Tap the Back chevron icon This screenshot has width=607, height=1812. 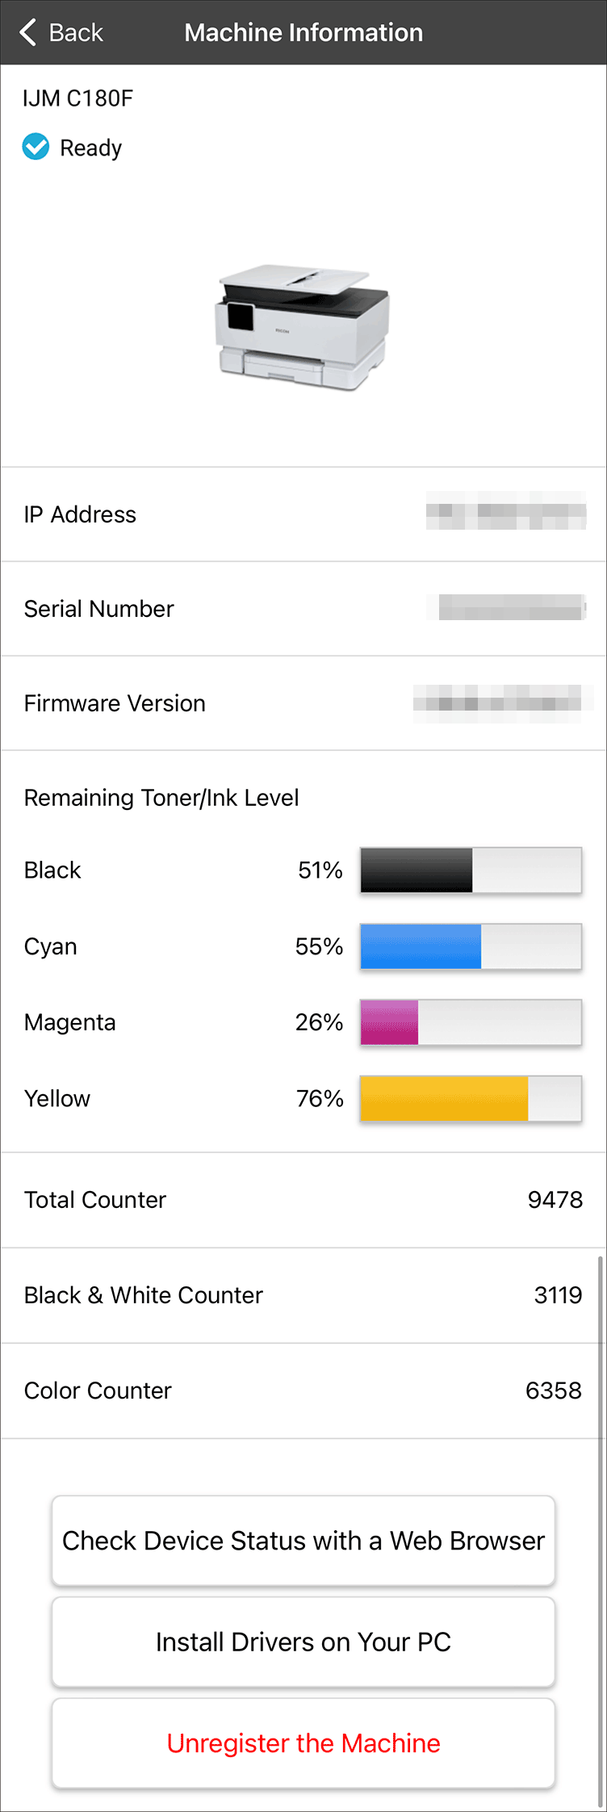click(x=28, y=32)
